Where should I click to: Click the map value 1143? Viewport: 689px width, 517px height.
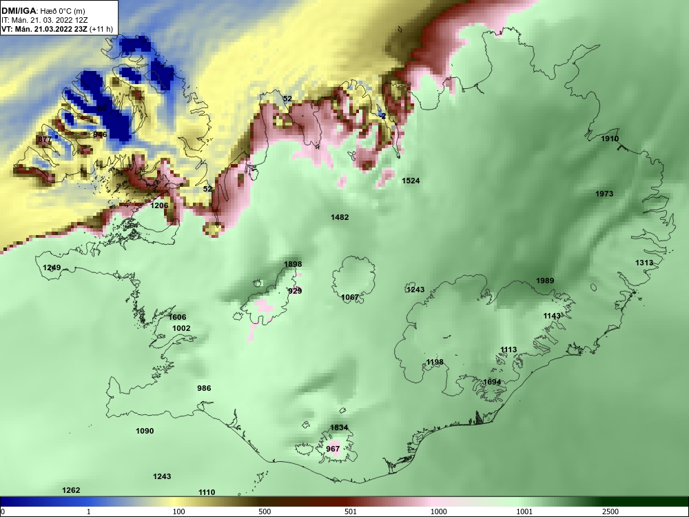pyautogui.click(x=552, y=316)
